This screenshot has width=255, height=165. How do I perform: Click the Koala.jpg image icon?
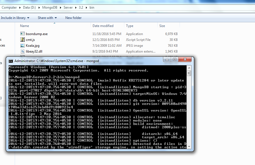pos(23,46)
